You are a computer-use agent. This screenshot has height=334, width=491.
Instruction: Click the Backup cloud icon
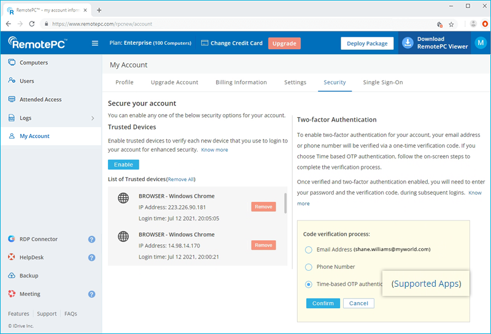(12, 276)
